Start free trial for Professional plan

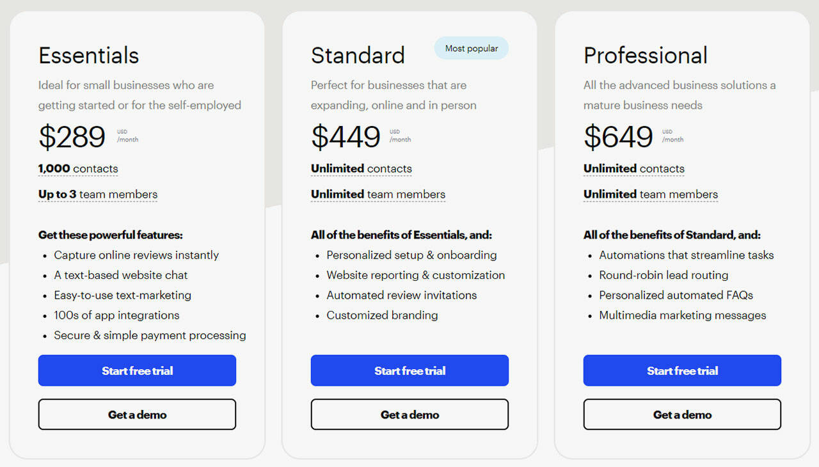[682, 370]
